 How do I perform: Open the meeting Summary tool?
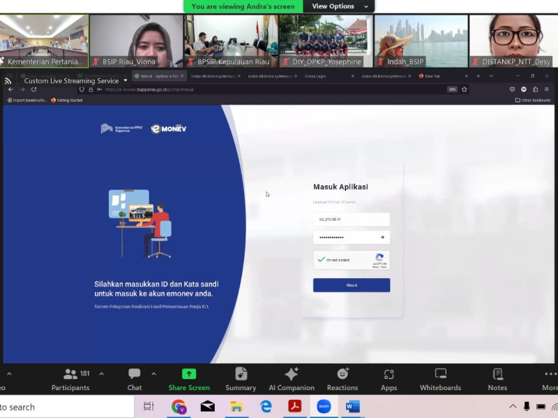point(241,379)
